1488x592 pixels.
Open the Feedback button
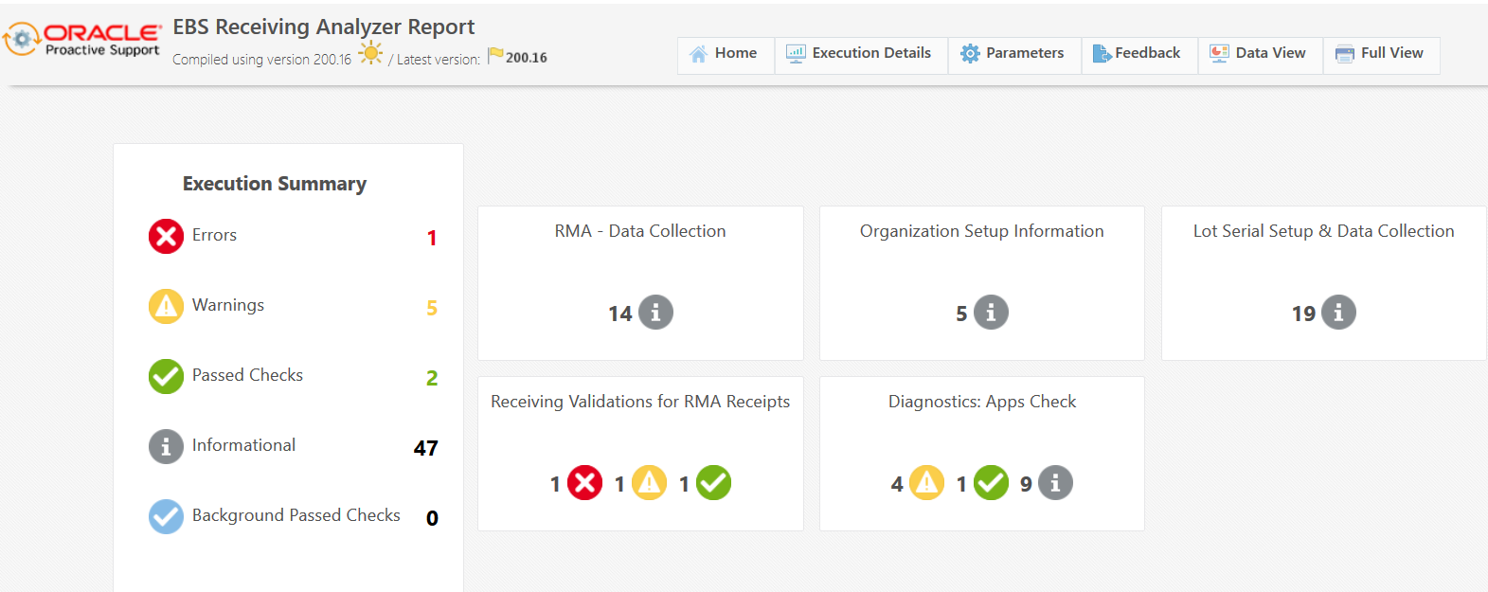click(1138, 54)
